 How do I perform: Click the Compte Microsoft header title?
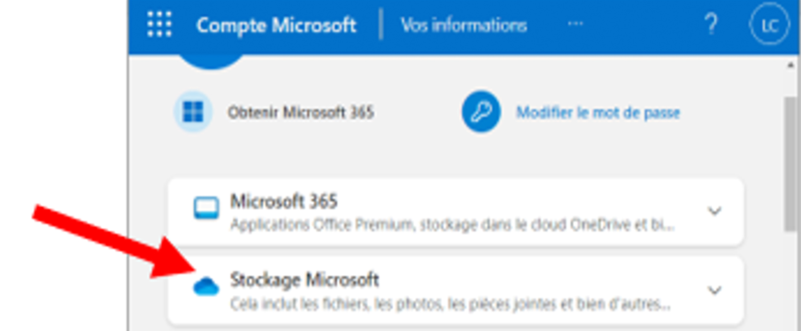coord(276,25)
